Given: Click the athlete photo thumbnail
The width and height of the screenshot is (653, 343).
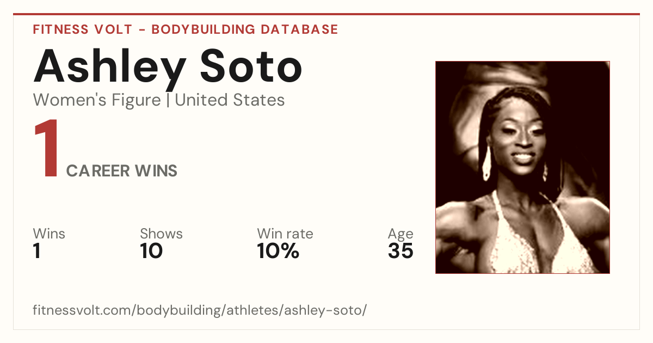Looking at the screenshot, I should [522, 167].
